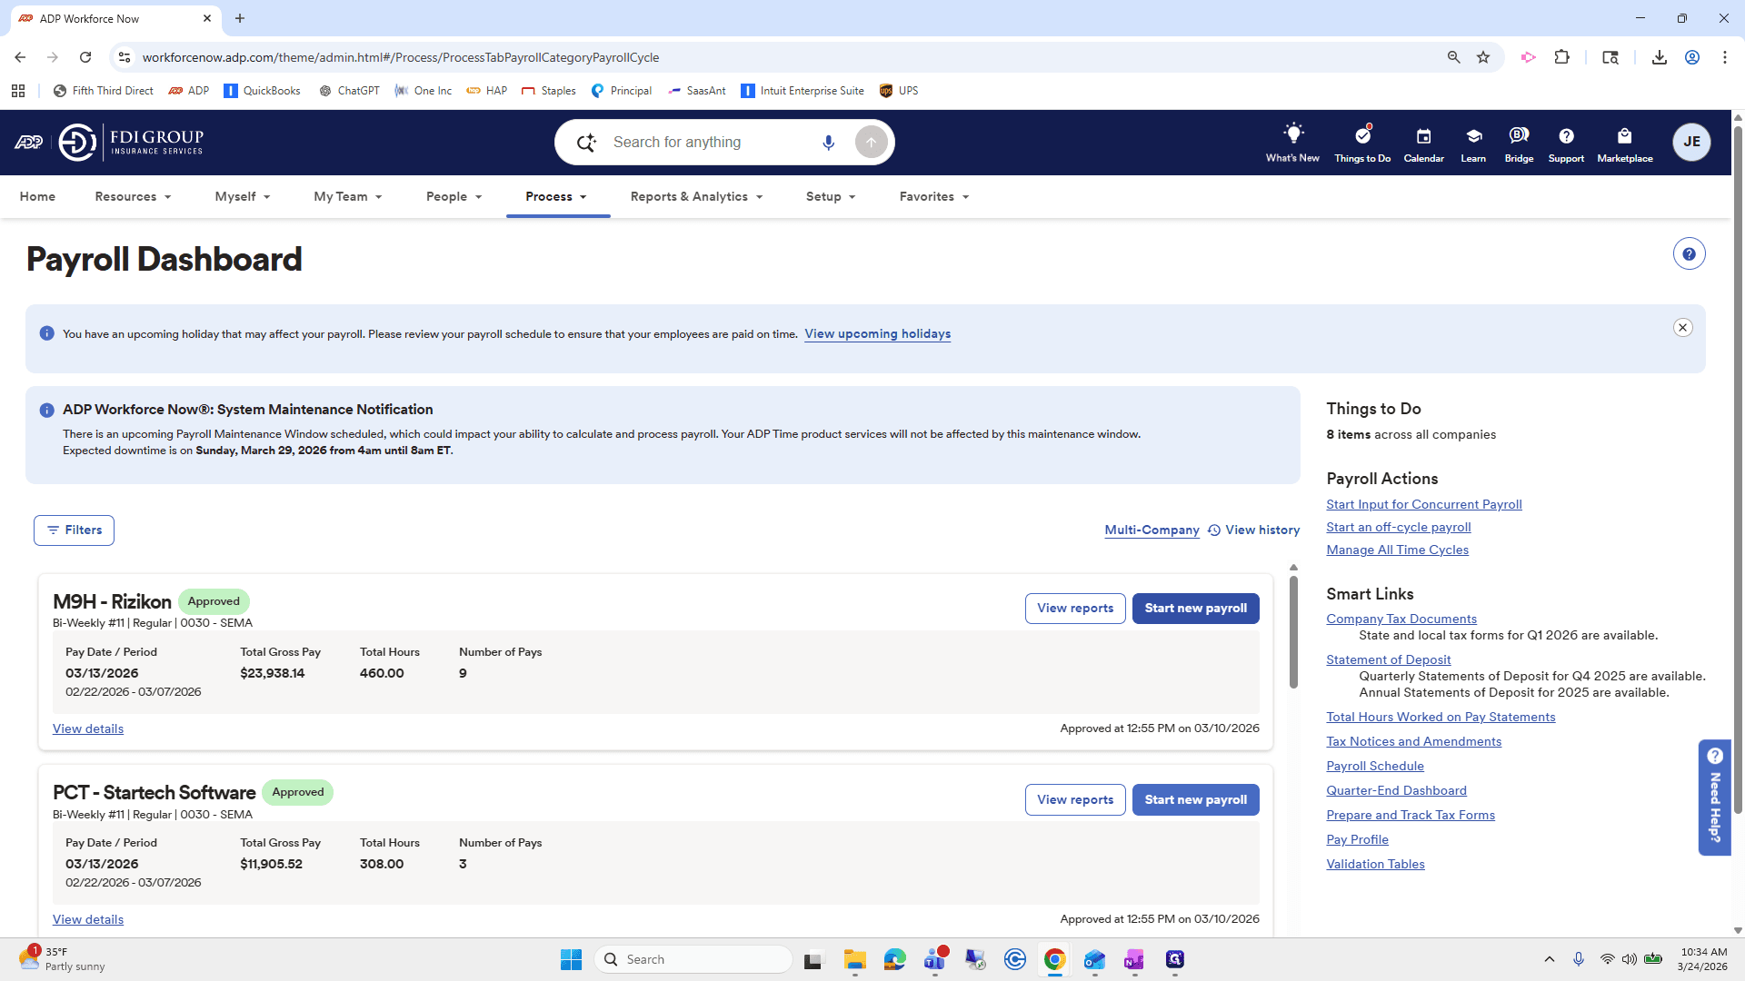Expand the Favorites menu
The image size is (1745, 981).
point(934,197)
